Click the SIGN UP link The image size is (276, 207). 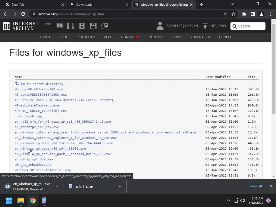(x=174, y=26)
